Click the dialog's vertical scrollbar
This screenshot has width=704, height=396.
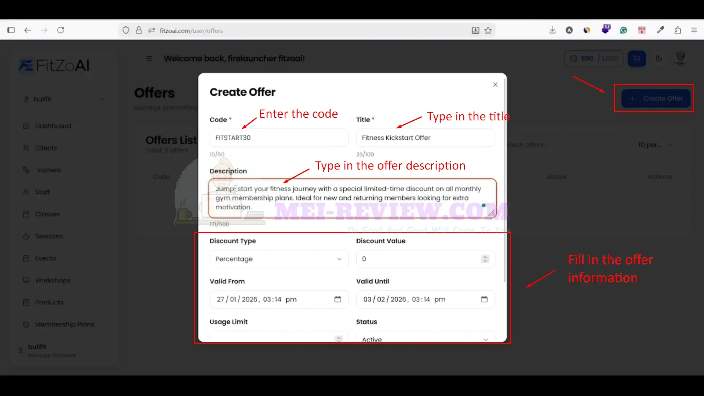(505, 180)
